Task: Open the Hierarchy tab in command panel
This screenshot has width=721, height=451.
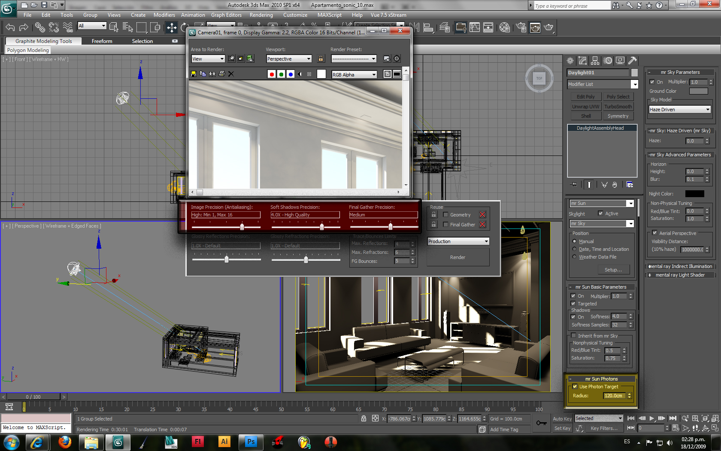Action: 595,61
